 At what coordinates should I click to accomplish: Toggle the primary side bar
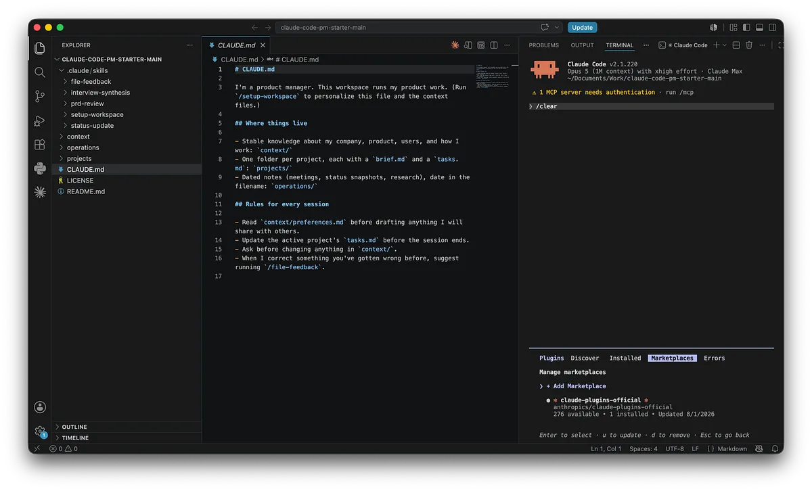(x=746, y=28)
